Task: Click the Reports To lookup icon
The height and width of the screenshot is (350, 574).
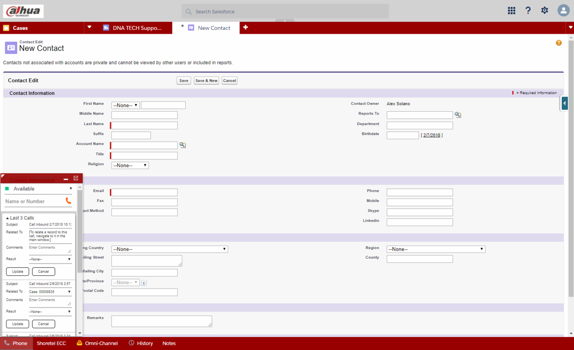Action: click(458, 115)
